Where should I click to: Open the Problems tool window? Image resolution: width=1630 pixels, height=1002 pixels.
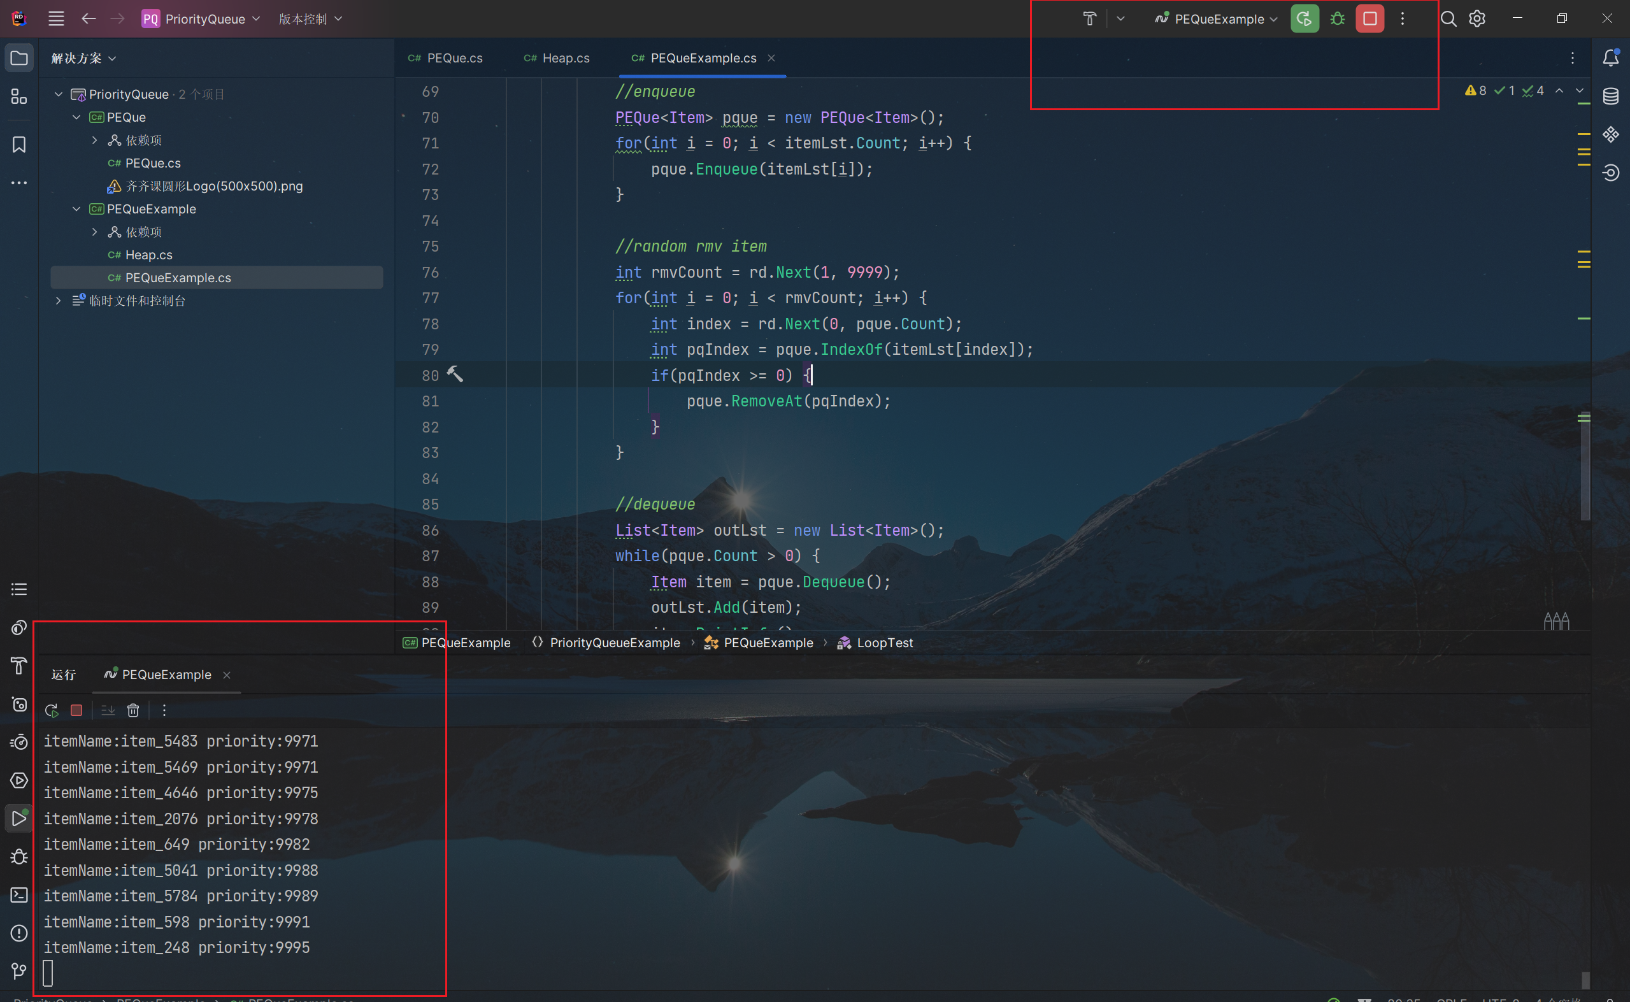pos(19,933)
